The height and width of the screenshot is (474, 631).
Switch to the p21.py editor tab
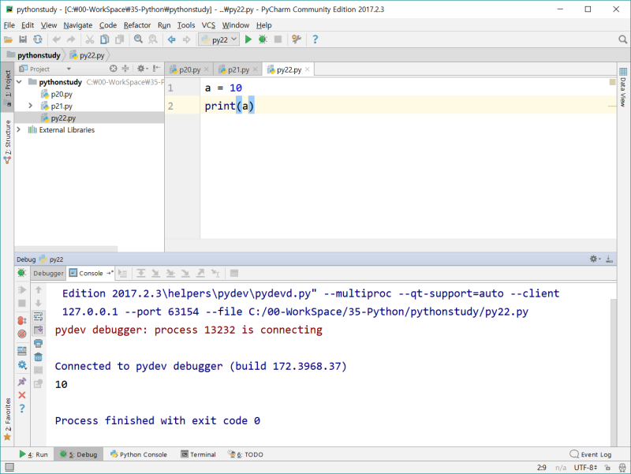(x=238, y=69)
